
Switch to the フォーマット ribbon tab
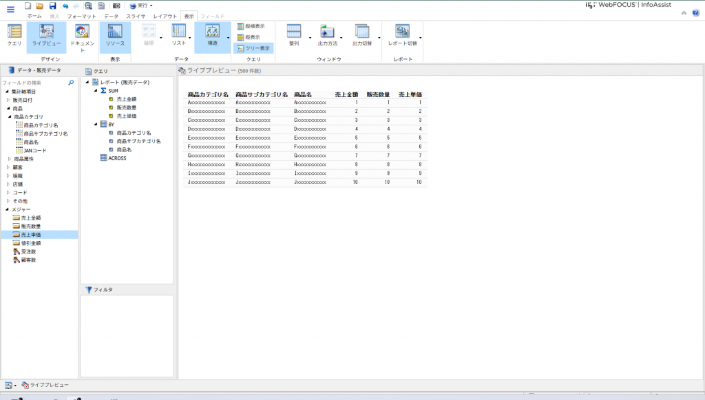click(81, 15)
